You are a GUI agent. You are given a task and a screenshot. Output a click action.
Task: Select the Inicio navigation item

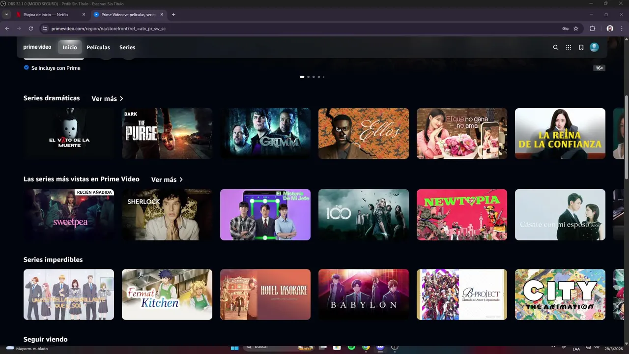point(70,47)
